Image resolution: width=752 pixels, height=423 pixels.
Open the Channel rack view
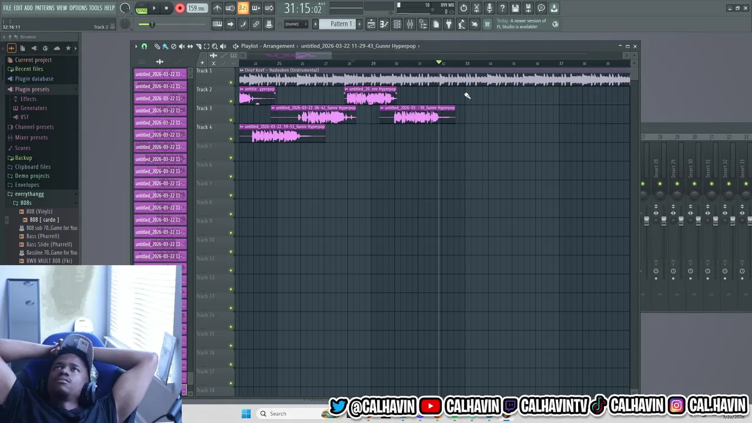397,24
